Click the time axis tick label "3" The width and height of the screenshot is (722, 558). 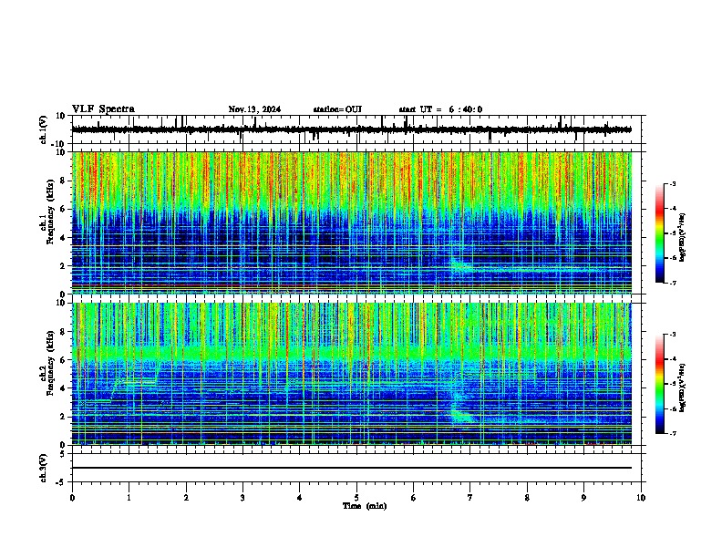[x=242, y=498]
